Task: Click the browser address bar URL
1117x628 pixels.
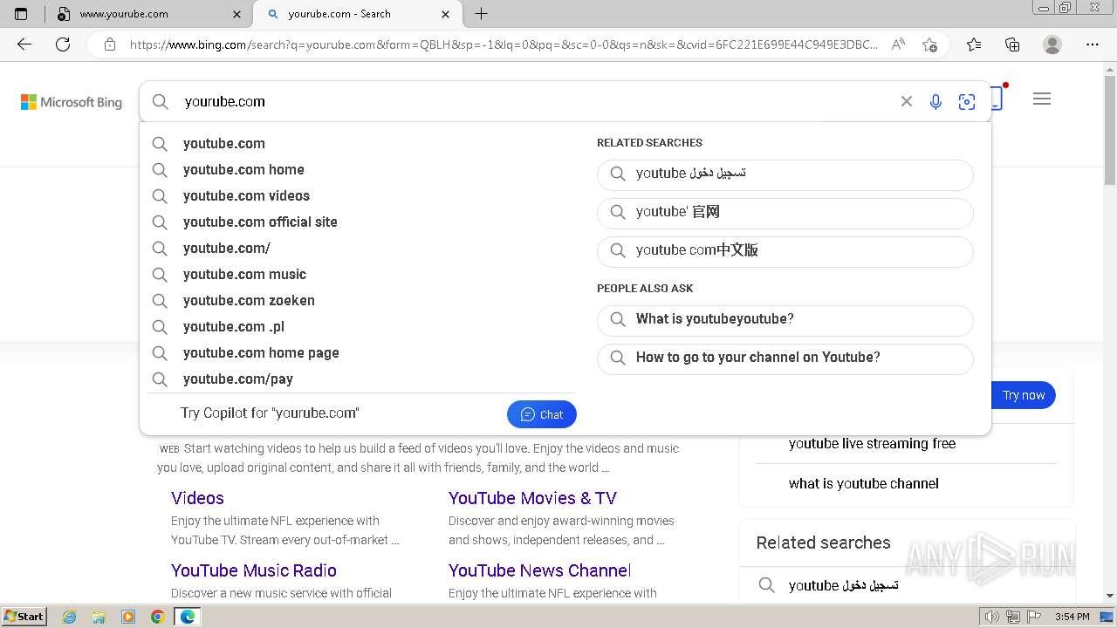Action: [x=504, y=44]
